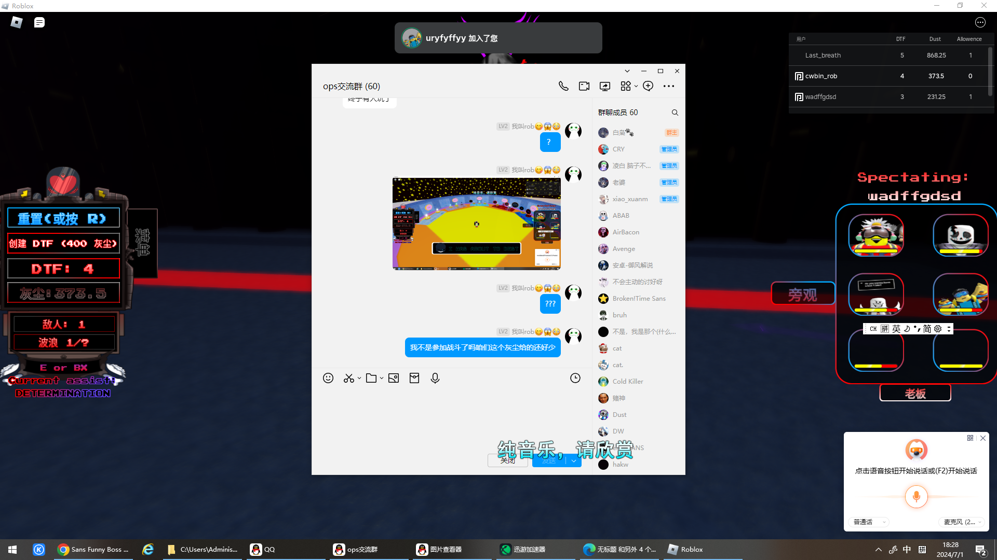Image resolution: width=997 pixels, height=560 pixels.
Task: Toggle 英 English mode on the language bar
Action: click(896, 329)
